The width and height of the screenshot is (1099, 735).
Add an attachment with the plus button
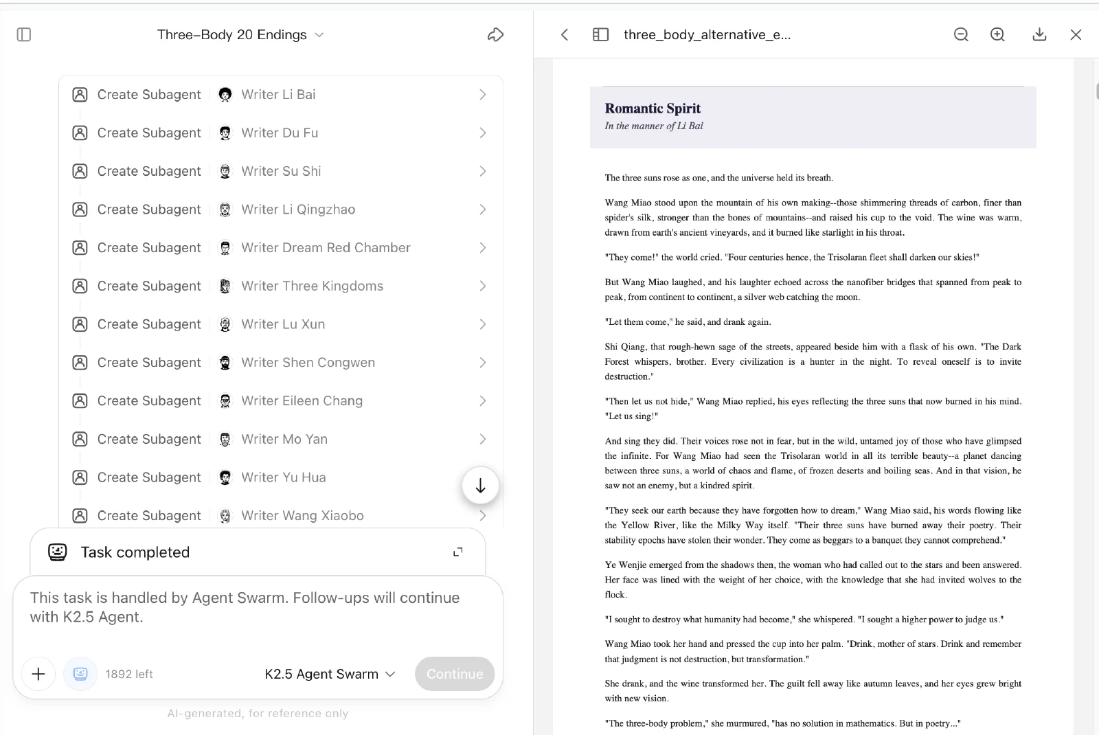pyautogui.click(x=38, y=674)
